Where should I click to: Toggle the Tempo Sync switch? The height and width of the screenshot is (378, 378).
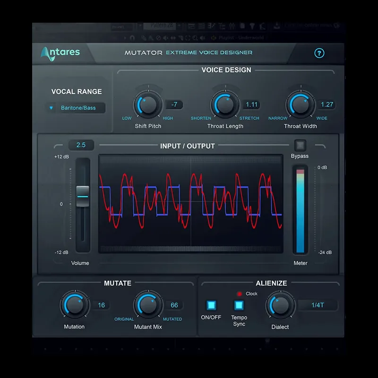point(239,305)
